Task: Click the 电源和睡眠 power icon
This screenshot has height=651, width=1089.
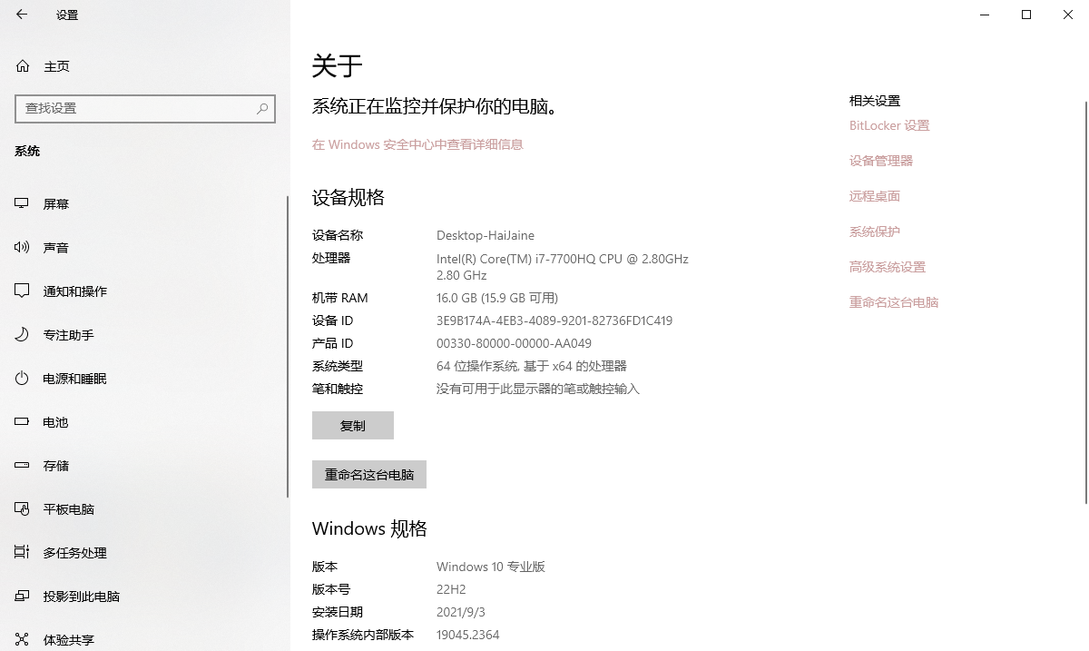Action: (x=22, y=379)
